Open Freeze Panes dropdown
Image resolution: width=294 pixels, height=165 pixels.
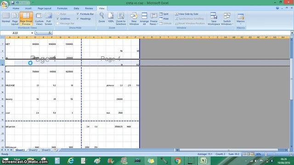(x=153, y=19)
